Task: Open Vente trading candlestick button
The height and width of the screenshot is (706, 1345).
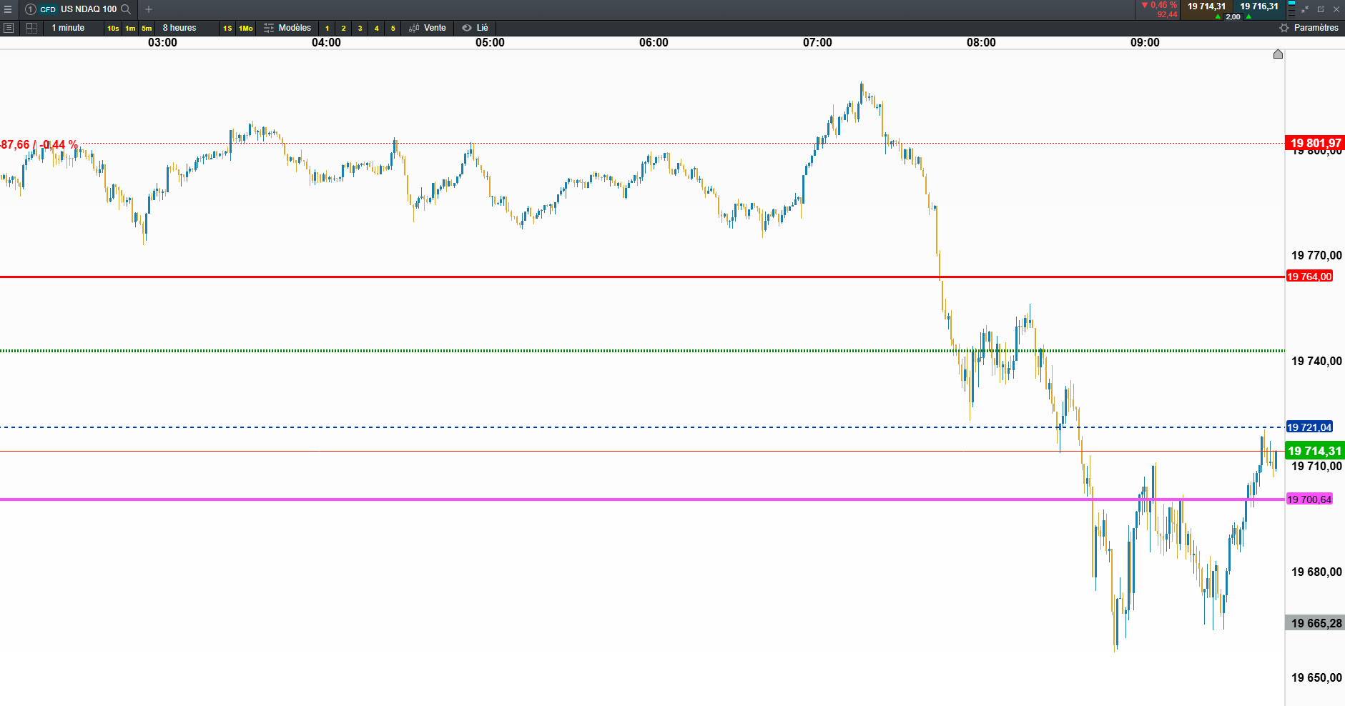Action: pos(428,28)
